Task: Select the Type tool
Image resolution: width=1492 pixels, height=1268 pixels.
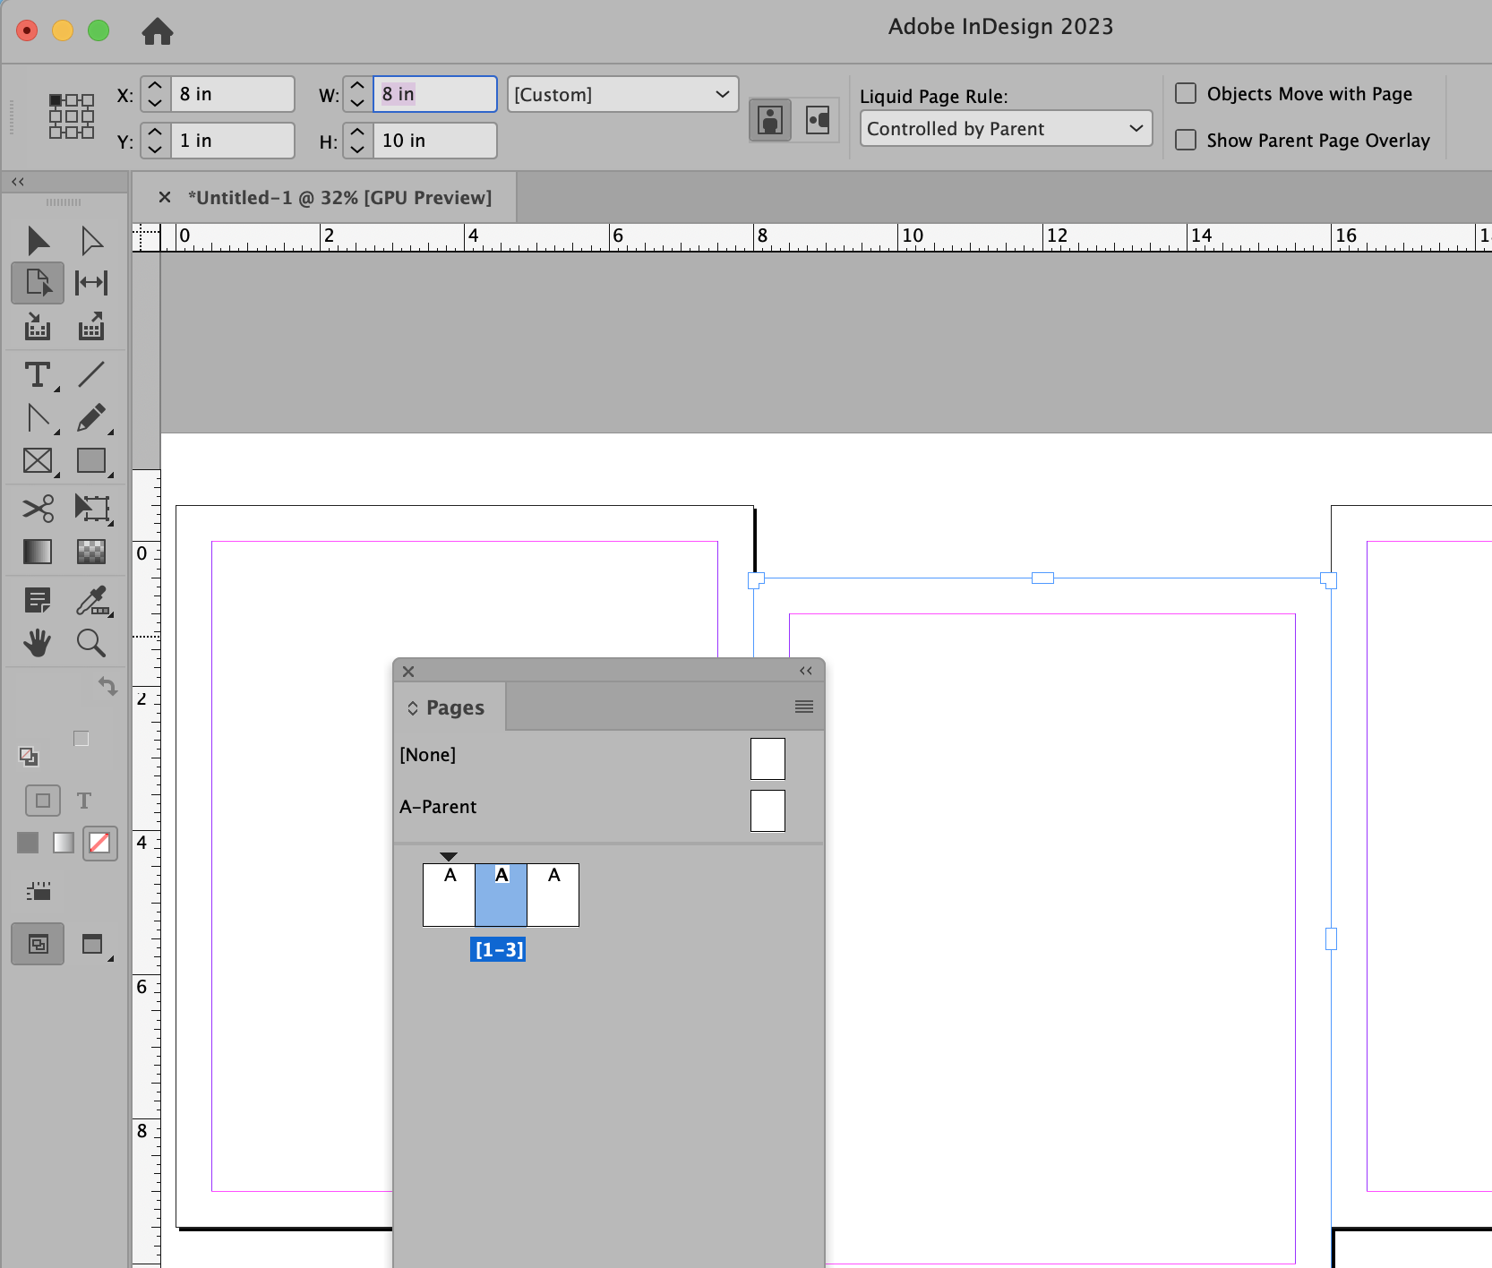Action: [37, 374]
